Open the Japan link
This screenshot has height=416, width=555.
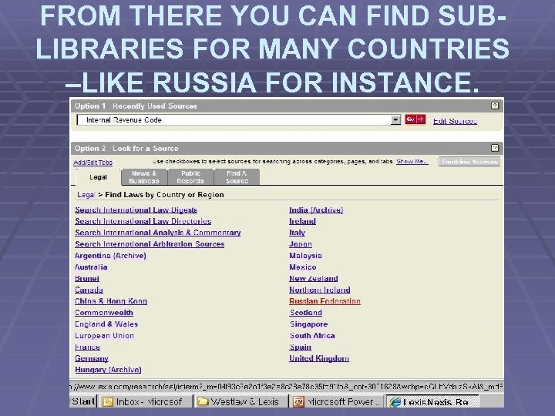(301, 243)
